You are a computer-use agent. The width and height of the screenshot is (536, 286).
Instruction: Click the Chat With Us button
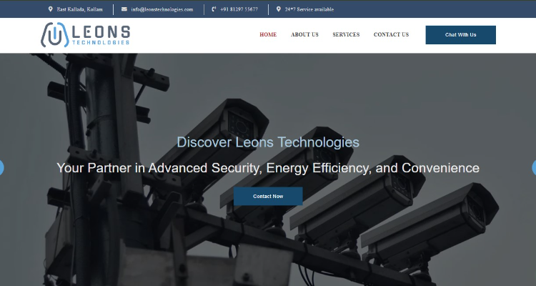coord(460,35)
